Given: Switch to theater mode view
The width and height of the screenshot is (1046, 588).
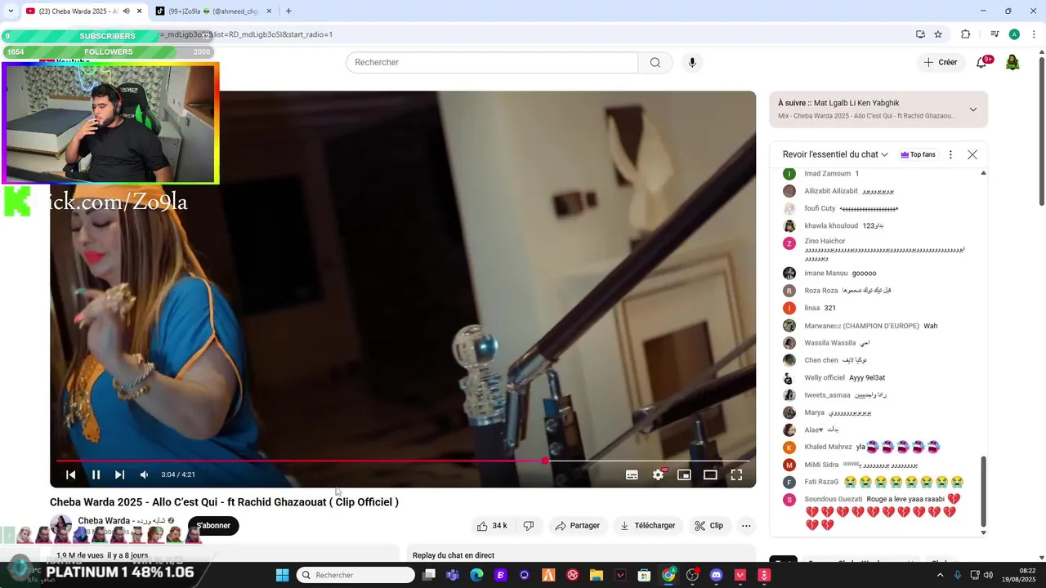Looking at the screenshot, I should point(710,474).
